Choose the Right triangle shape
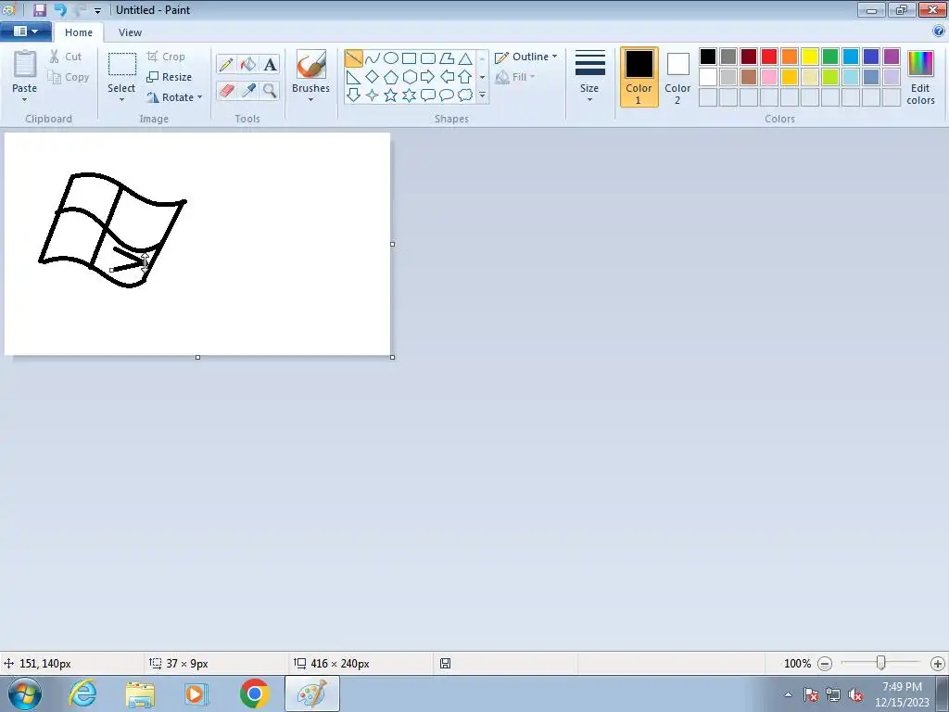Viewport: 949px width, 712px height. (353, 77)
